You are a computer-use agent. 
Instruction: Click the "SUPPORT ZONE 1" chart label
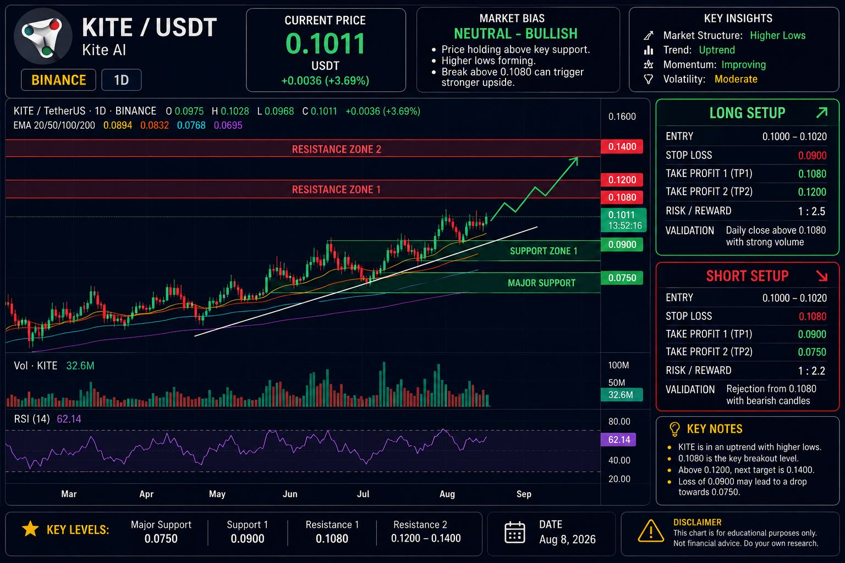click(544, 251)
